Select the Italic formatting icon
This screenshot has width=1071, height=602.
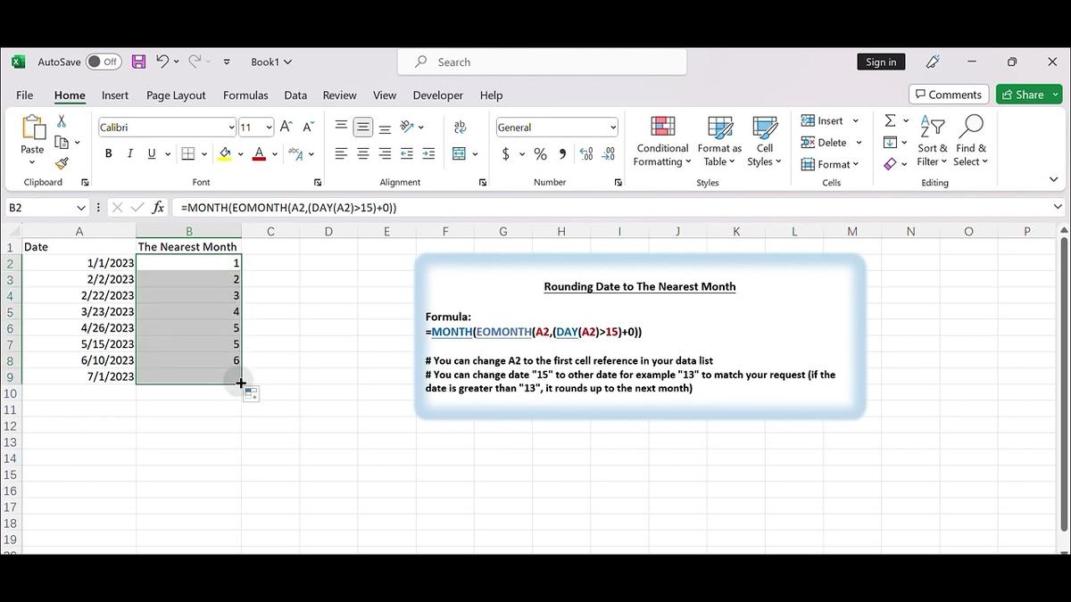(x=129, y=153)
